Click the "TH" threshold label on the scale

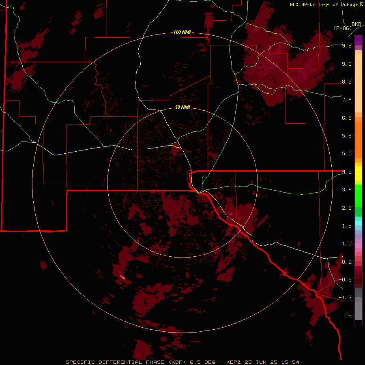(x=348, y=316)
